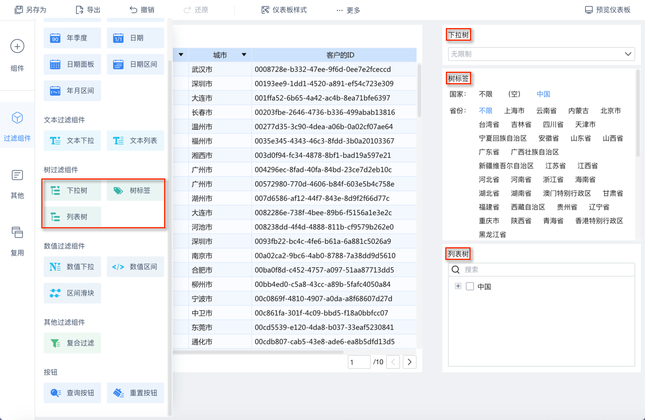Screen dimensions: 645x420
Task: Add the 重置按钮 reset button component
Action: click(x=135, y=393)
